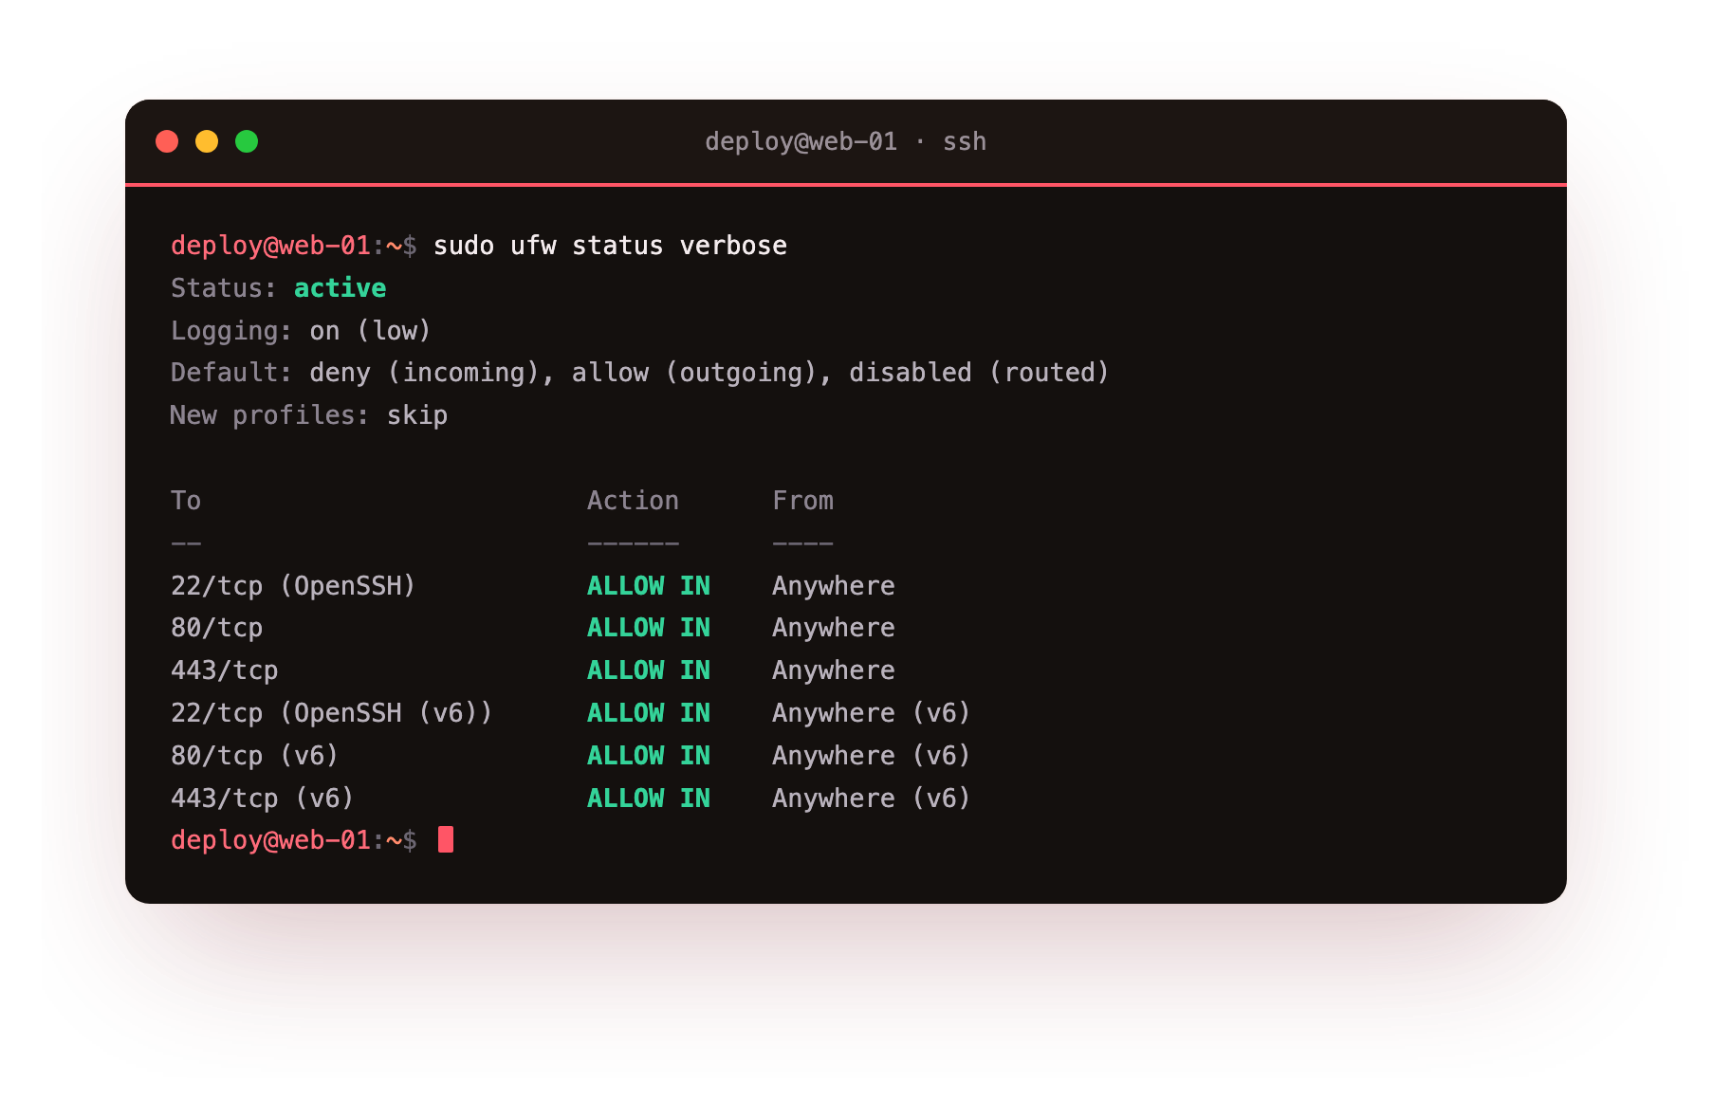This screenshot has height=1120, width=1731.
Task: Click the 'Logging: on (low)' line
Action: point(301,331)
